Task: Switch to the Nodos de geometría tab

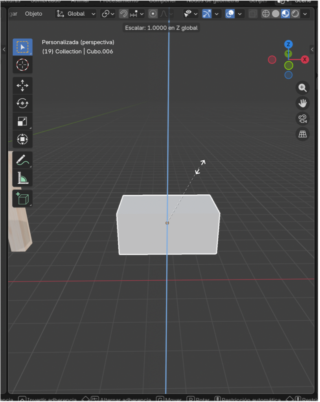Action: [x=212, y=1]
